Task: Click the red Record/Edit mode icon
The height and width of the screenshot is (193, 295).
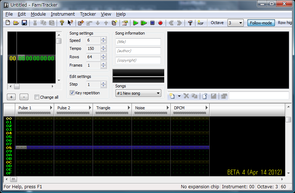Action: [160, 23]
